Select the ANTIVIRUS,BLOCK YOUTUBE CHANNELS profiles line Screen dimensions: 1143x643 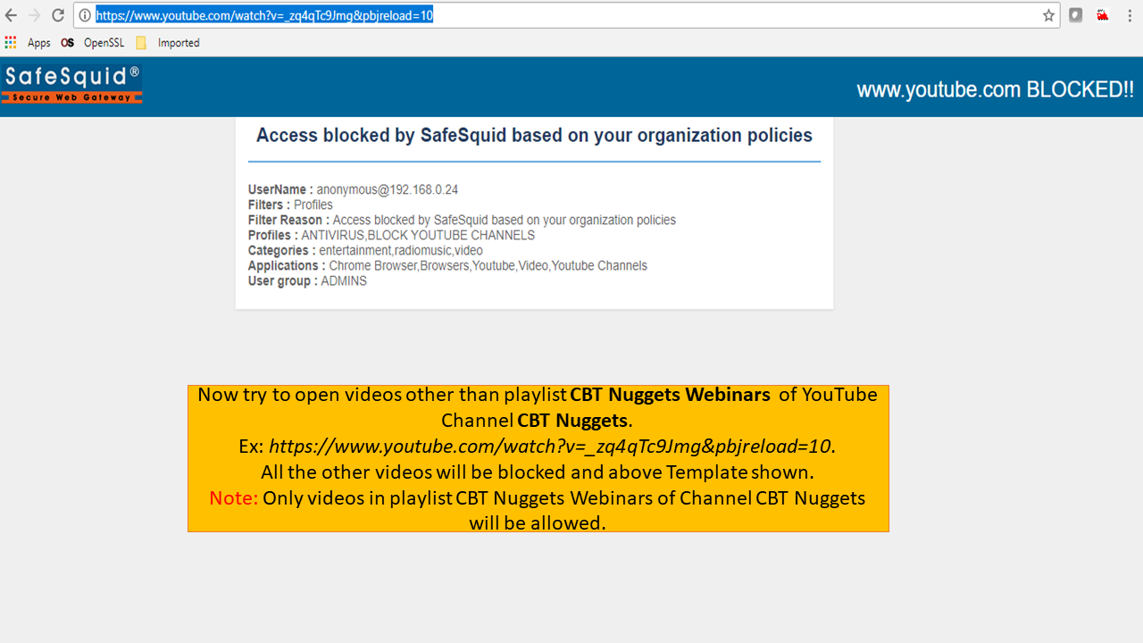pyautogui.click(x=391, y=235)
